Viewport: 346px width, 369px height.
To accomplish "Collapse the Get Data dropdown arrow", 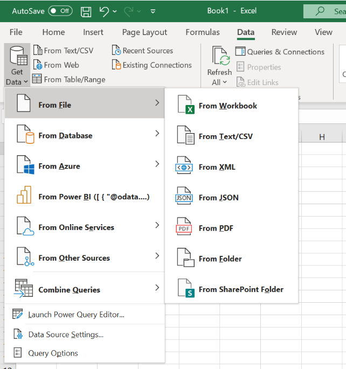I will (x=26, y=82).
